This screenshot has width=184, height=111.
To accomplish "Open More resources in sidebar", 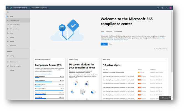I will 18,62.
